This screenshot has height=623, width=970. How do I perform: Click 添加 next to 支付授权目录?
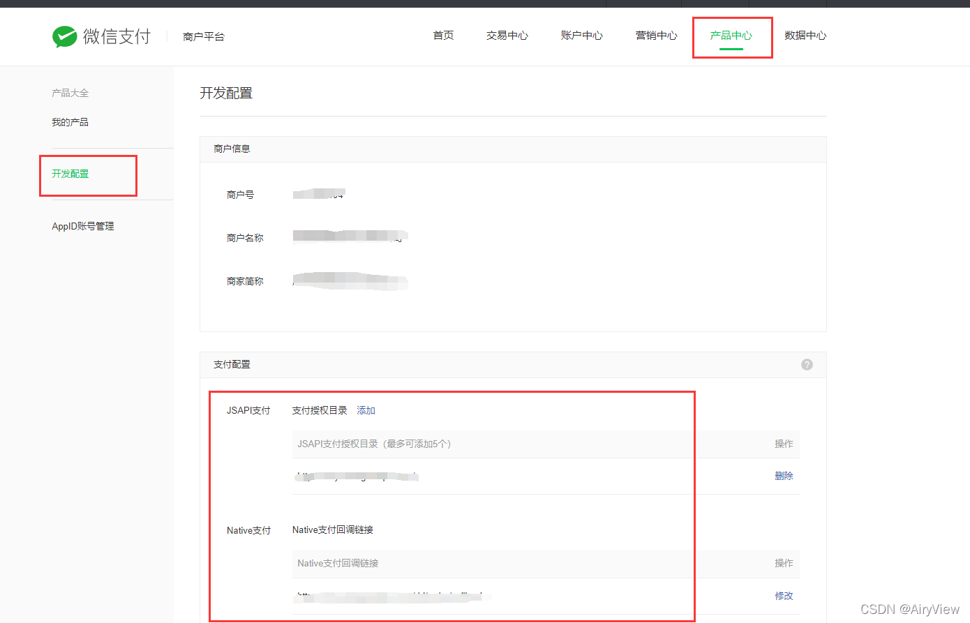point(366,410)
